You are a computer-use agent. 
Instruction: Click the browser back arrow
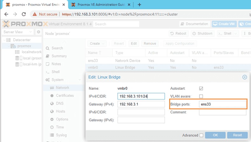click(6, 14)
